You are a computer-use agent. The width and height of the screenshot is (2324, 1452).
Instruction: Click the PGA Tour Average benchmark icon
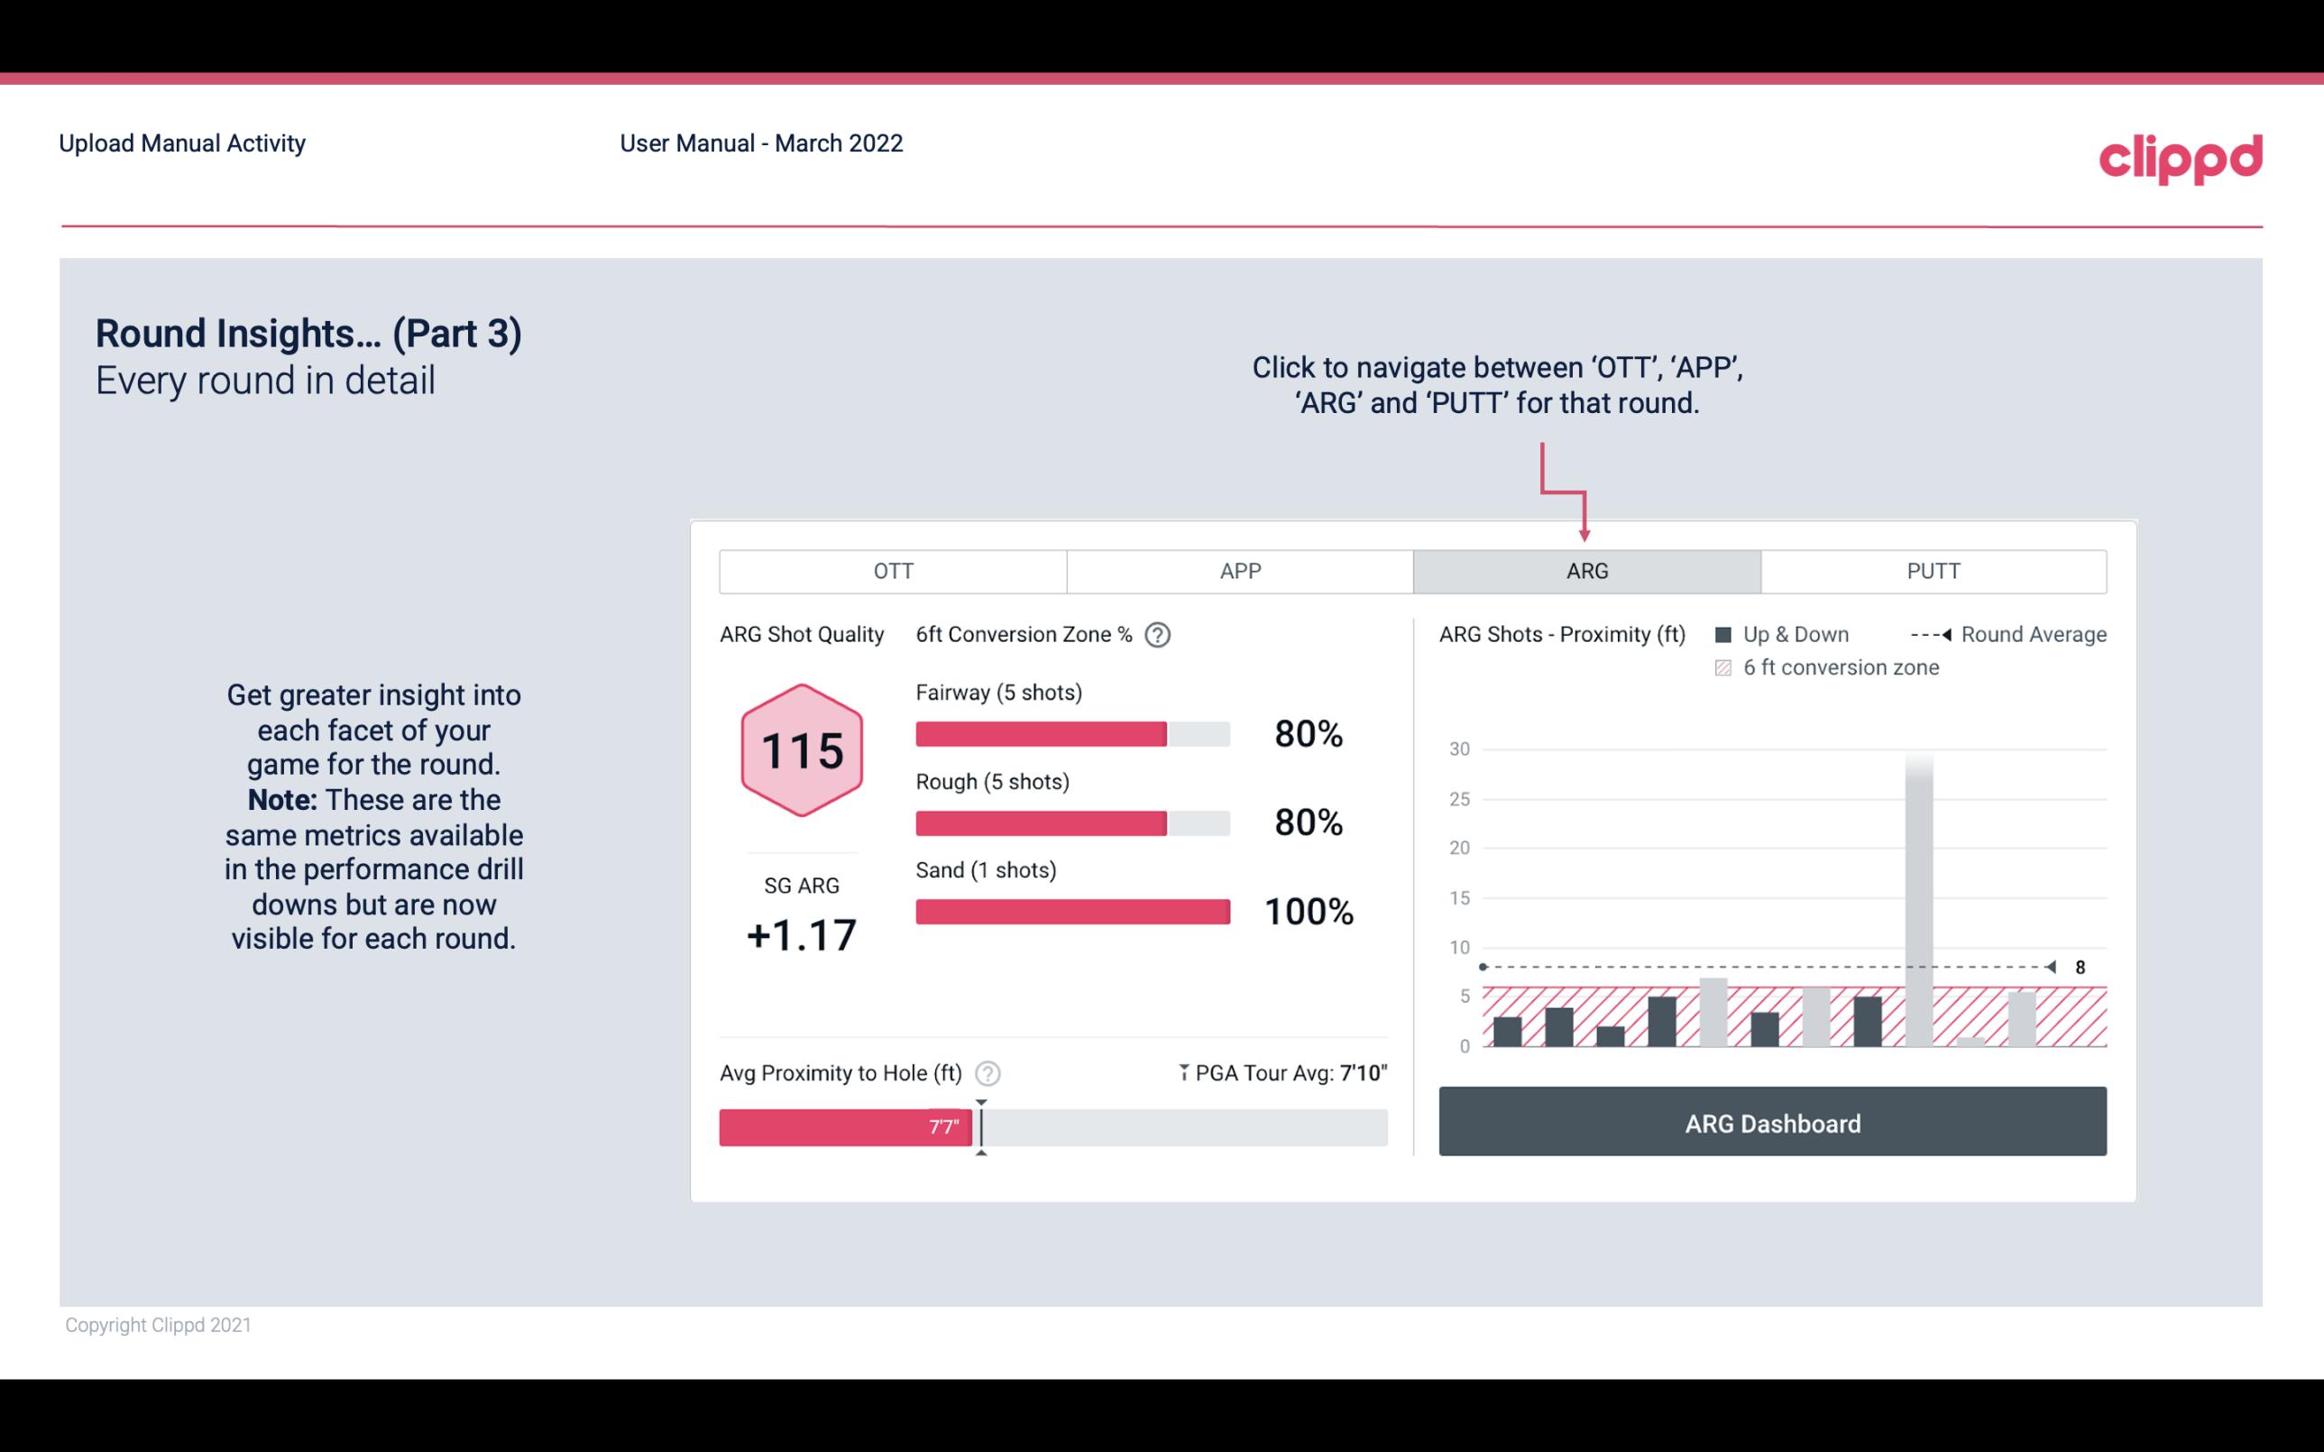point(1182,1072)
